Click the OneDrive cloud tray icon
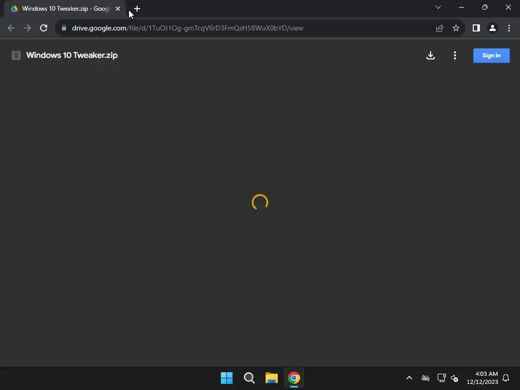520x390 pixels. [426, 378]
